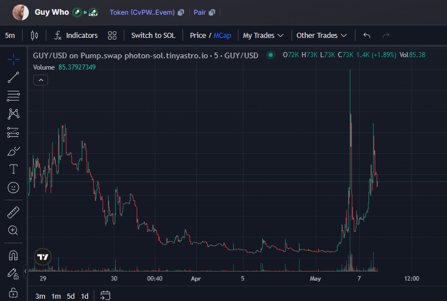Click the 12:00 time axis label
Image resolution: width=447 pixels, height=301 pixels.
coord(411,278)
